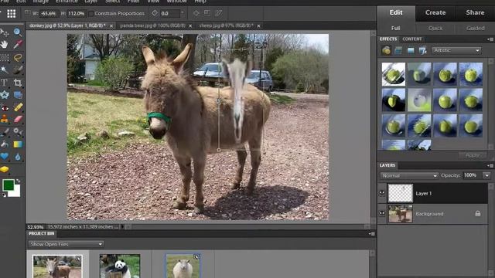Select the blue heart Custom Shape tool
This screenshot has height=278, width=495.
click(x=4, y=157)
